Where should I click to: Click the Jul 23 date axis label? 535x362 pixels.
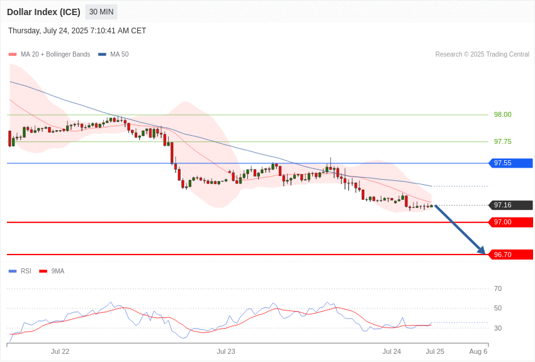tap(226, 351)
